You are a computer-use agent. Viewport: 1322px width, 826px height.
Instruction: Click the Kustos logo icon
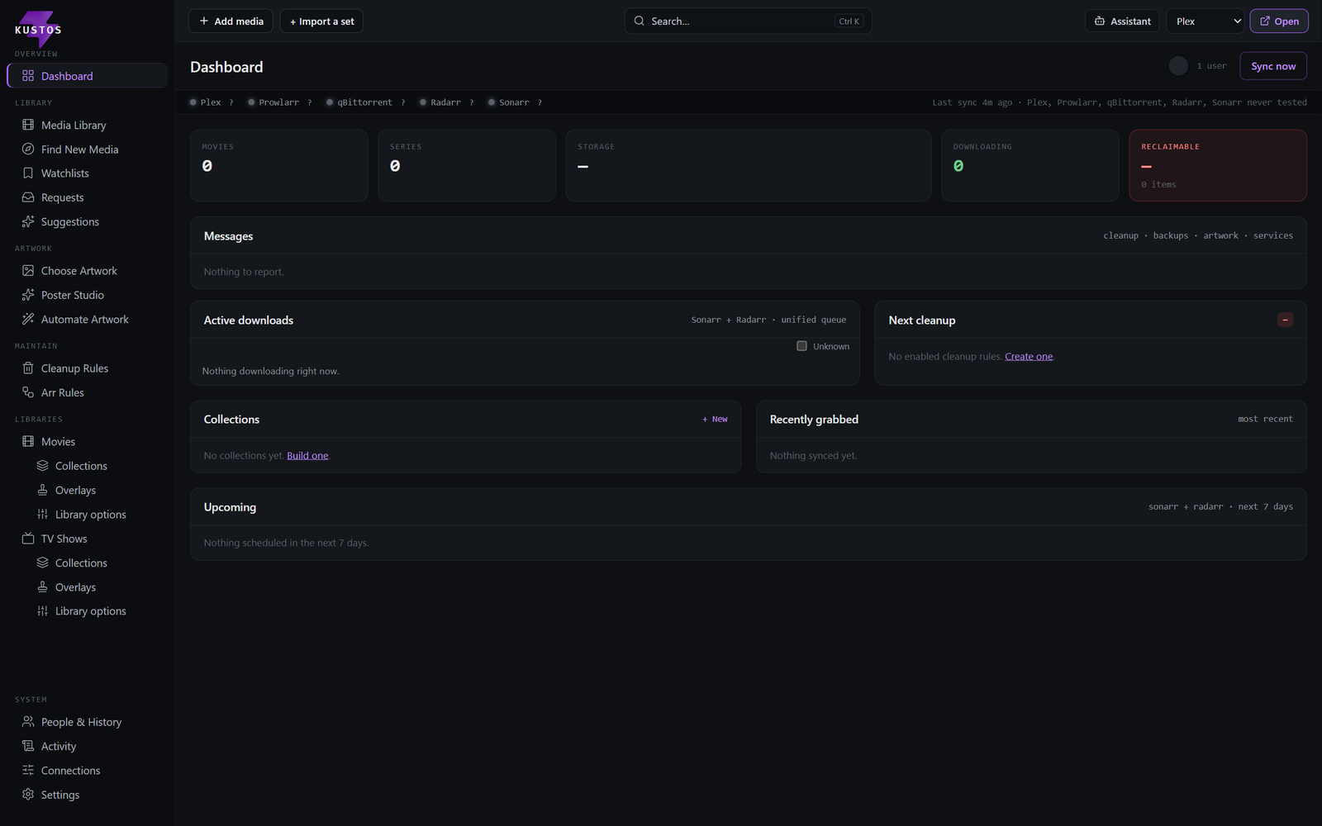point(38,29)
